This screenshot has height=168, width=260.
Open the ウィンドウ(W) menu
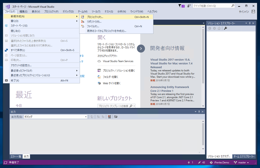click(136, 12)
